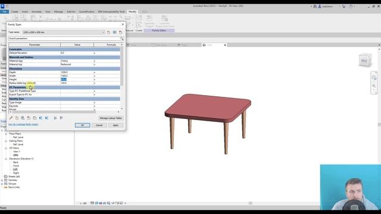Image resolution: width=381 pixels, height=214 pixels.
Task: Open the Type name dropdown
Action: (x=103, y=32)
